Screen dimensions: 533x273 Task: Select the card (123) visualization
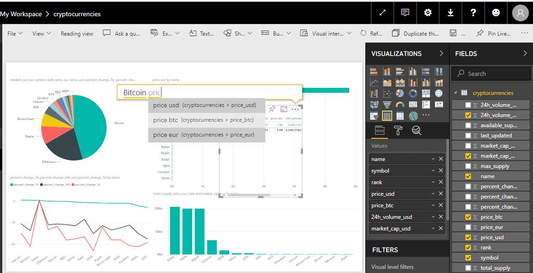413,105
